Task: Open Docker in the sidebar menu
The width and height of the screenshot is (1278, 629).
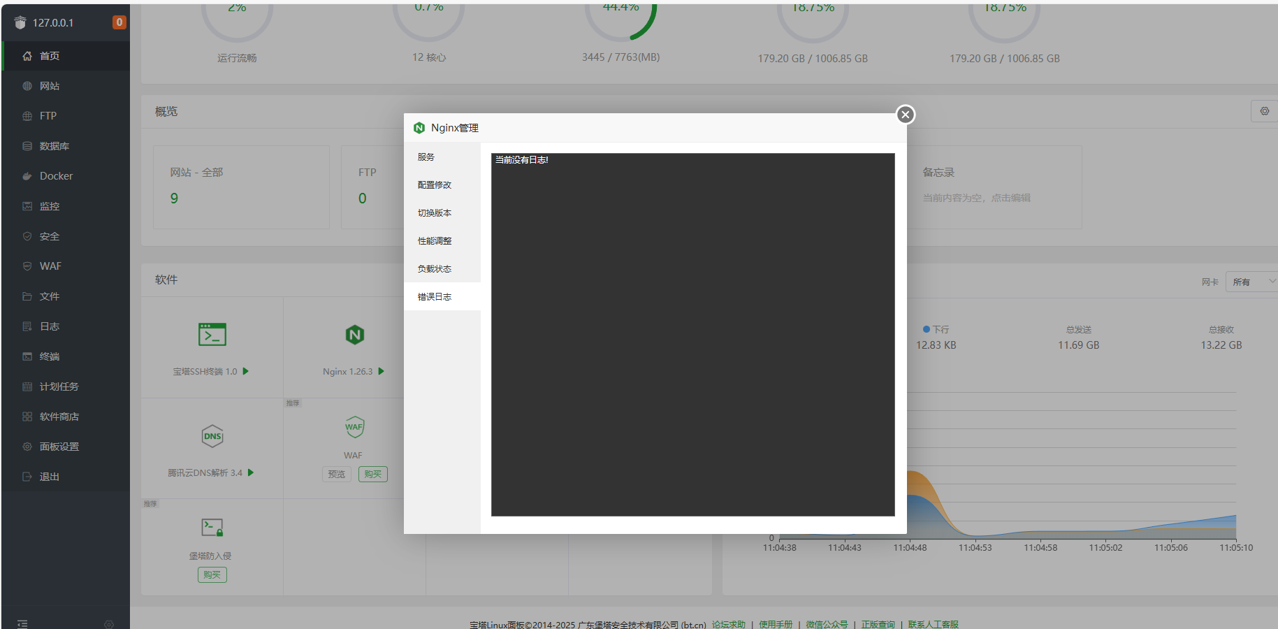Action: 56,176
